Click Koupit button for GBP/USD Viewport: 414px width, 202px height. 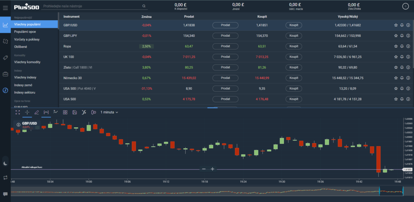(294, 25)
